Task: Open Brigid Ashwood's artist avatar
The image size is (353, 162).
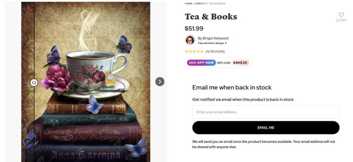Action: pyautogui.click(x=190, y=40)
